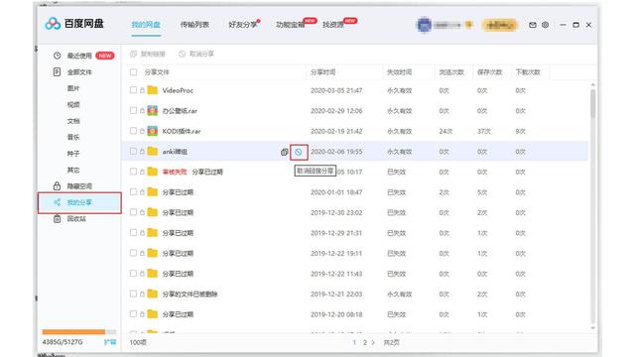Click the 扩容 link next to storage usage
The image size is (635, 357).
coord(110,342)
